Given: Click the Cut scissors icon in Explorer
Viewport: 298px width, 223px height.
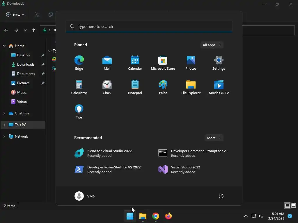Looking at the screenshot, I should click(x=37, y=15).
